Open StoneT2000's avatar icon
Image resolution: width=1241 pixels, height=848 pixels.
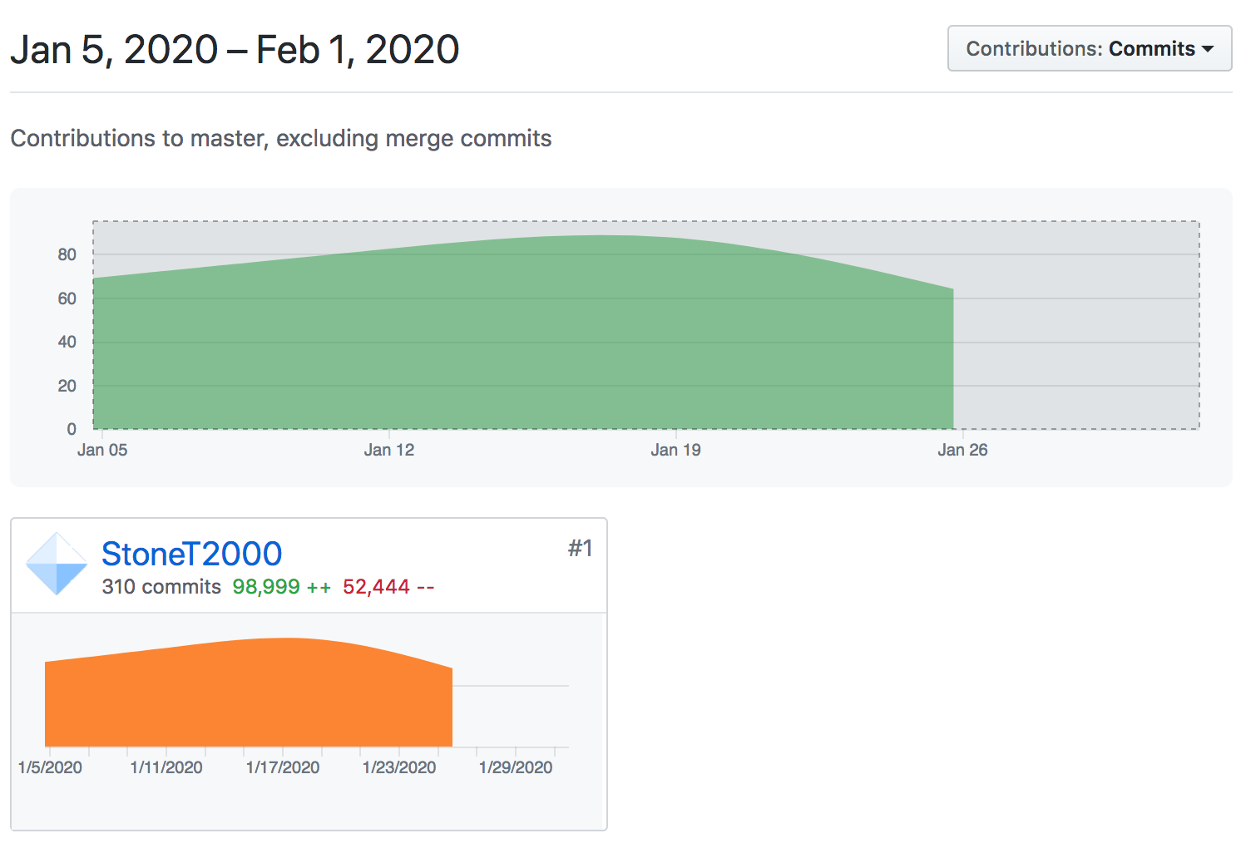57,564
